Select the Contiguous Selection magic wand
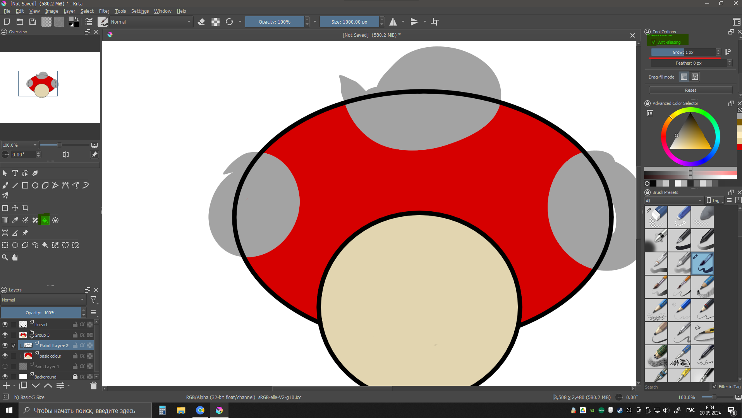Image resolution: width=742 pixels, height=418 pixels. tap(45, 245)
